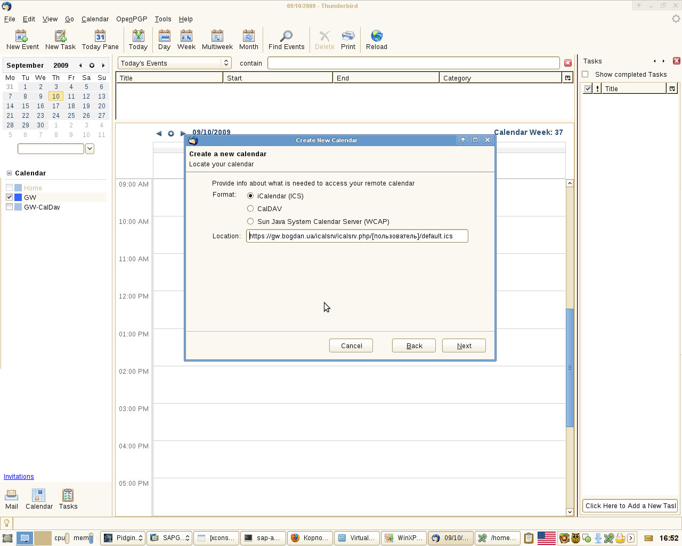
Task: Click Cancel in Create New Calendar dialog
Action: coord(351,346)
